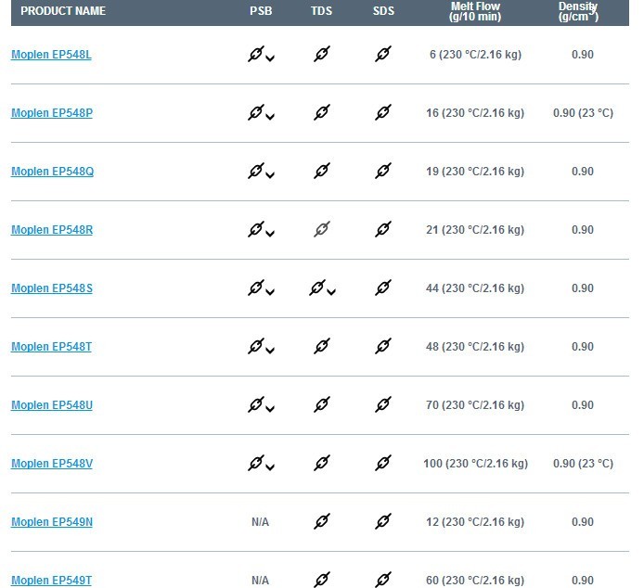The width and height of the screenshot is (644, 588).
Task: Click the PRODUCT NAME column header
Action: 63,11
